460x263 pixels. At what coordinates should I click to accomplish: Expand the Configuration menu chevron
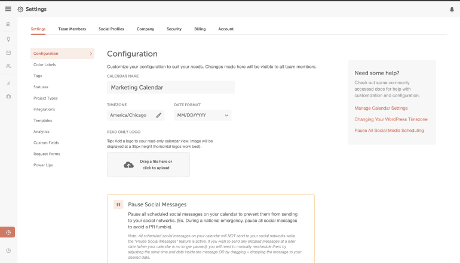tap(91, 54)
